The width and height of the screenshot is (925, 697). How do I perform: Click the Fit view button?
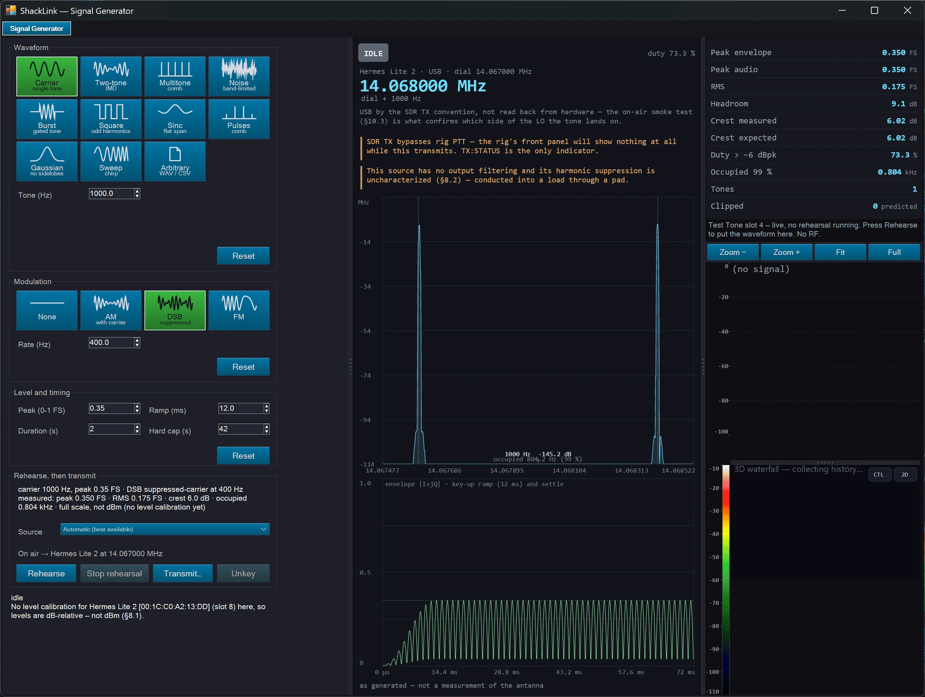(x=840, y=252)
